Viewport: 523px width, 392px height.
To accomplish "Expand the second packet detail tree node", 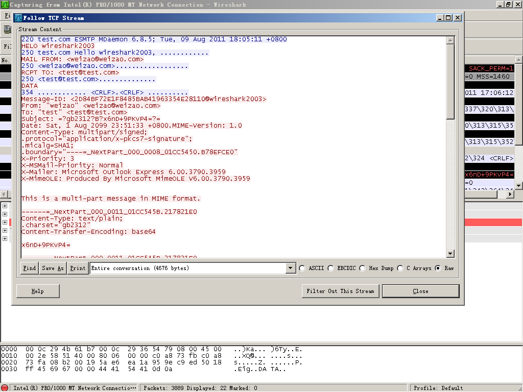I will (5, 214).
